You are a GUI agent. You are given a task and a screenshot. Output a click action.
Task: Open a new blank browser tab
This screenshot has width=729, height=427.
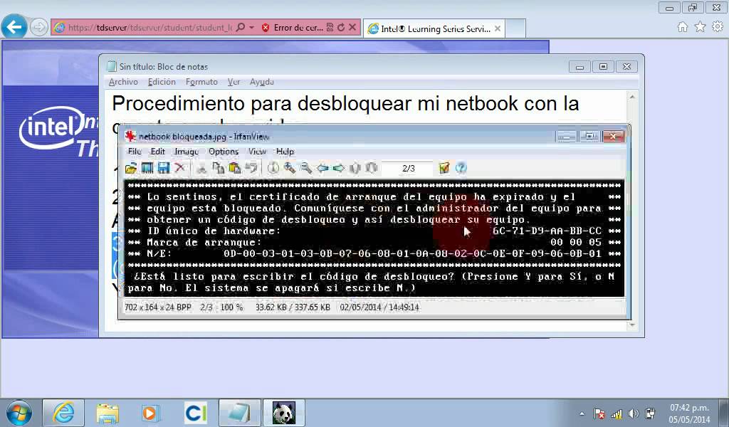click(515, 28)
